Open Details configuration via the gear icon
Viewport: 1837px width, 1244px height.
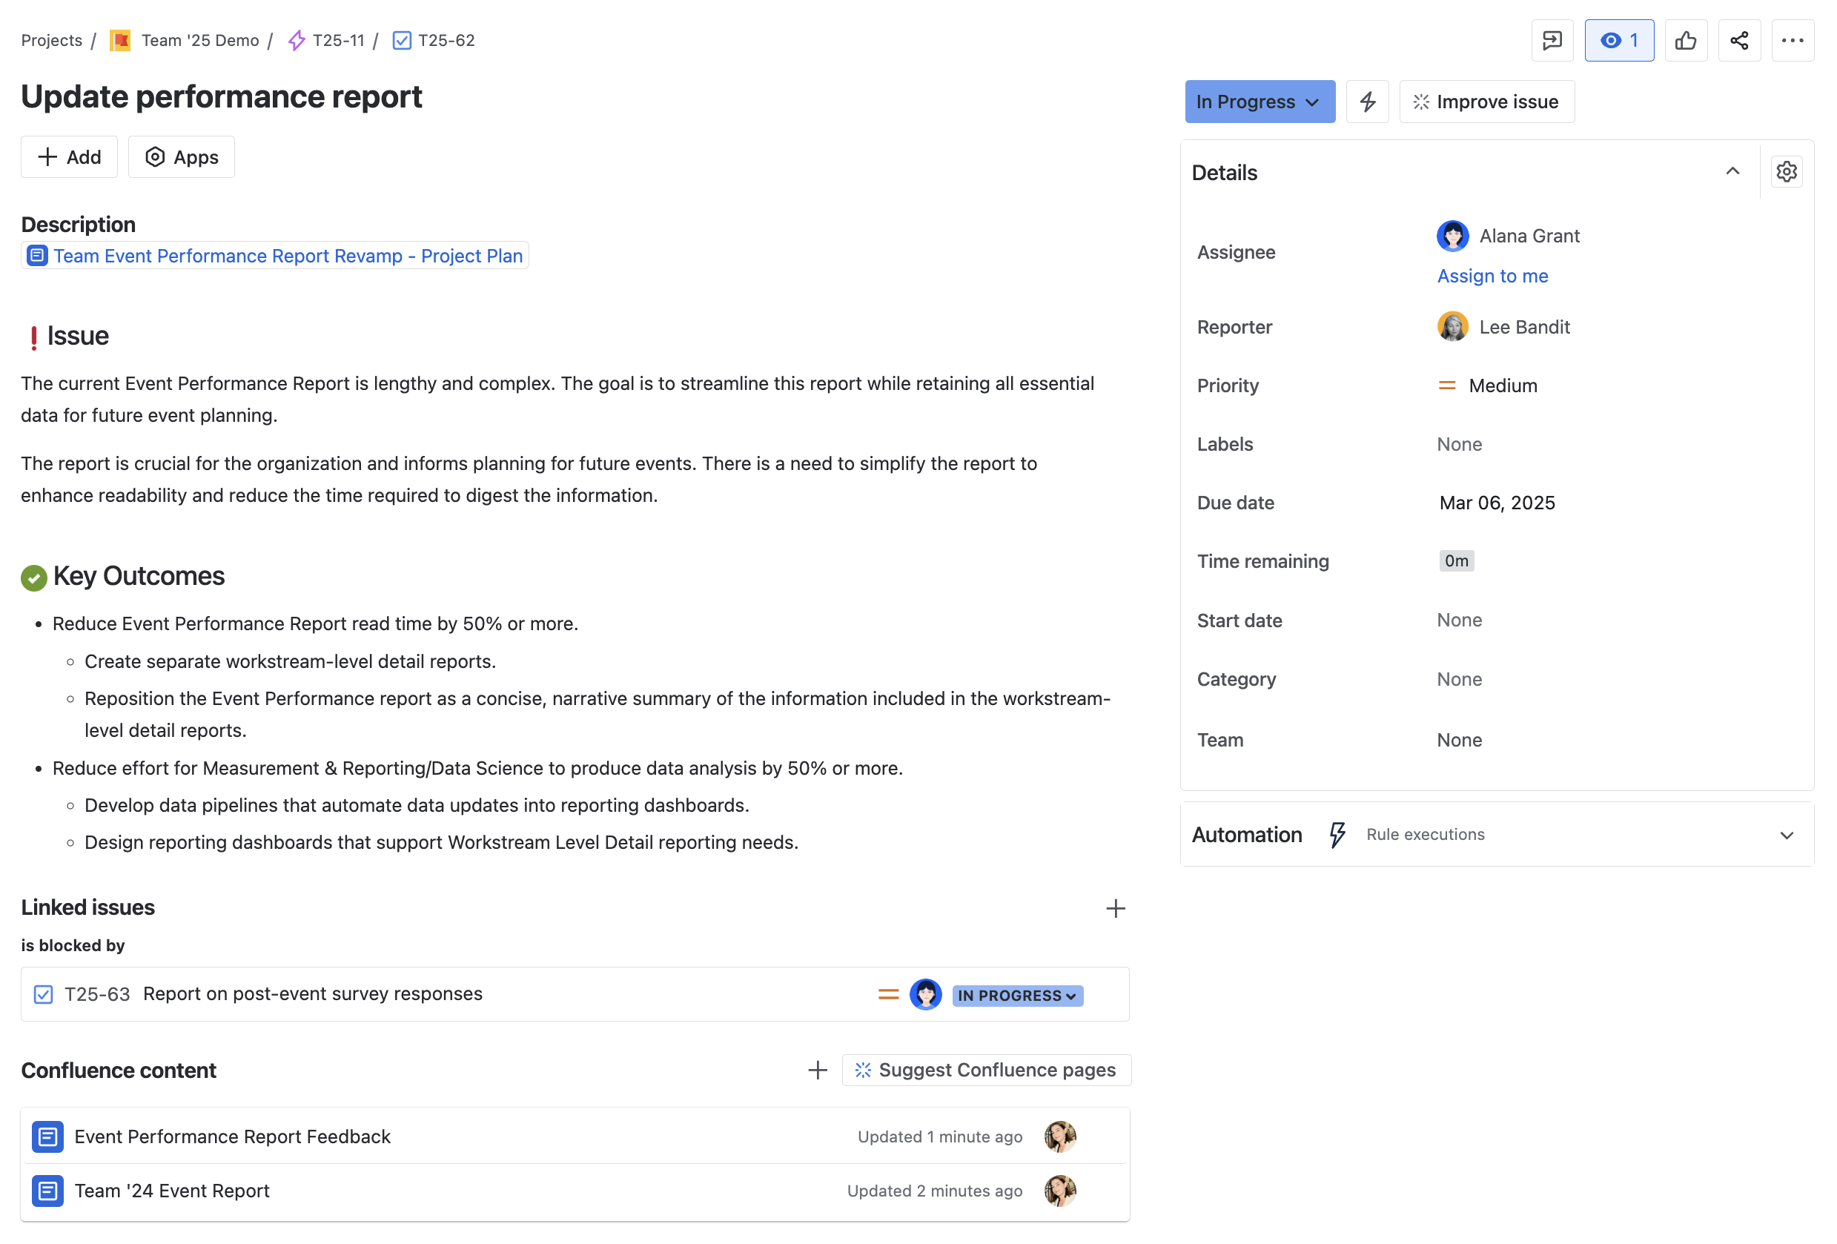point(1787,171)
